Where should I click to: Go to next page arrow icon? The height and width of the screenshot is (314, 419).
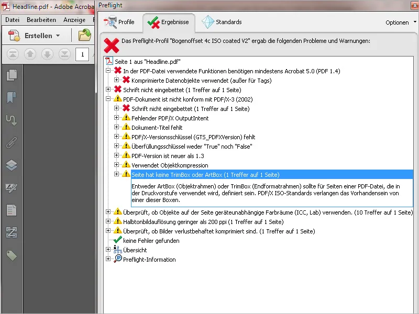[47, 54]
